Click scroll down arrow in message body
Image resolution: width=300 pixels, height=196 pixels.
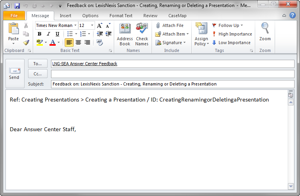pos(291,186)
